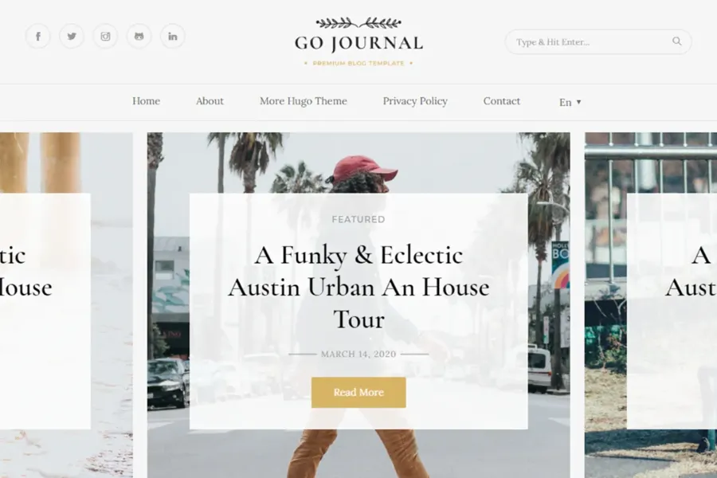
Task: Click the March 14, 2020 post date
Action: point(358,354)
